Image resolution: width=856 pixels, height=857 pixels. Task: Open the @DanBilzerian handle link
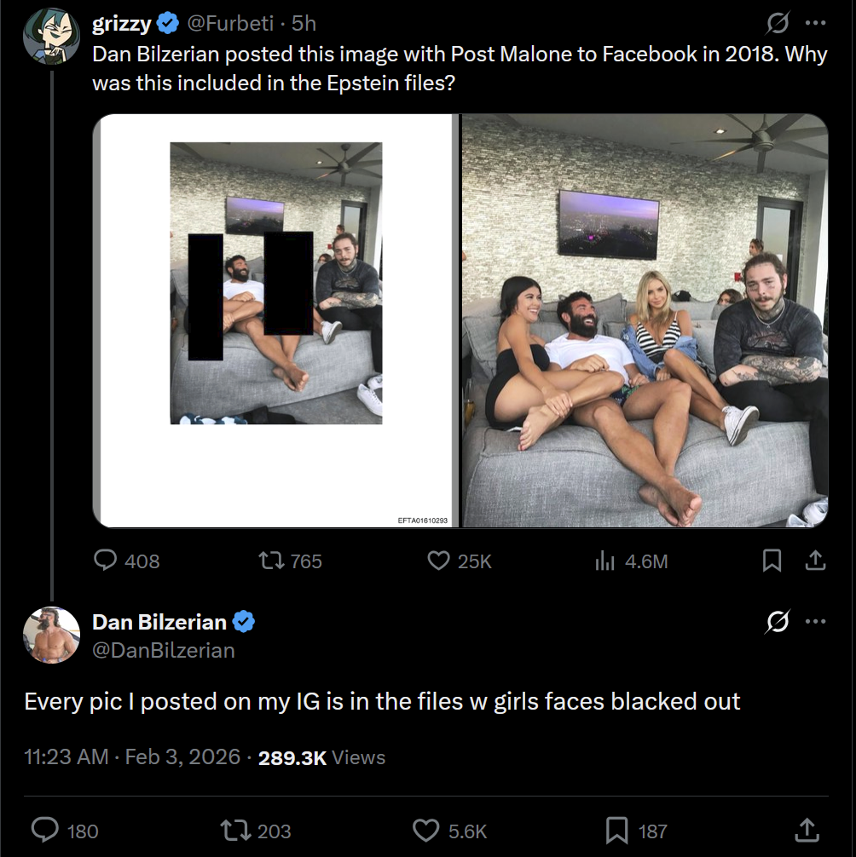tap(163, 651)
